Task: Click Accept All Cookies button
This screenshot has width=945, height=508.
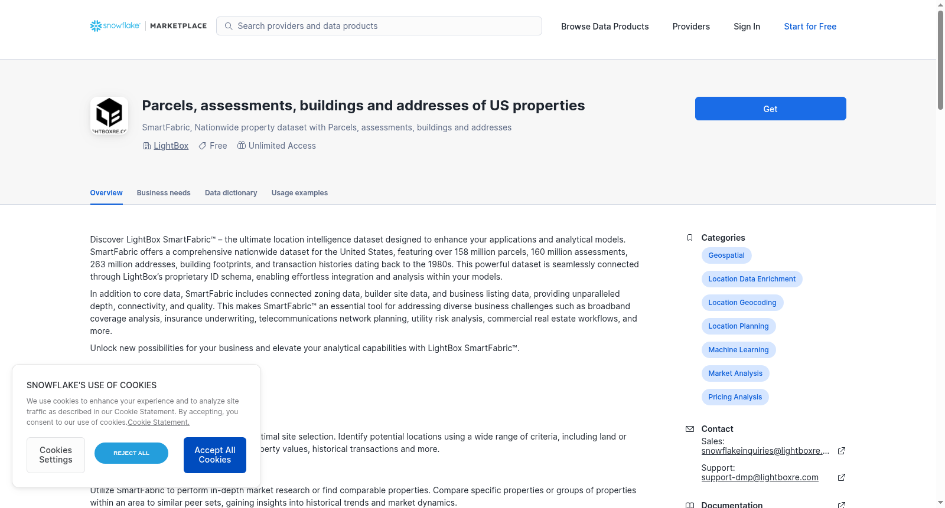Action: [215, 455]
